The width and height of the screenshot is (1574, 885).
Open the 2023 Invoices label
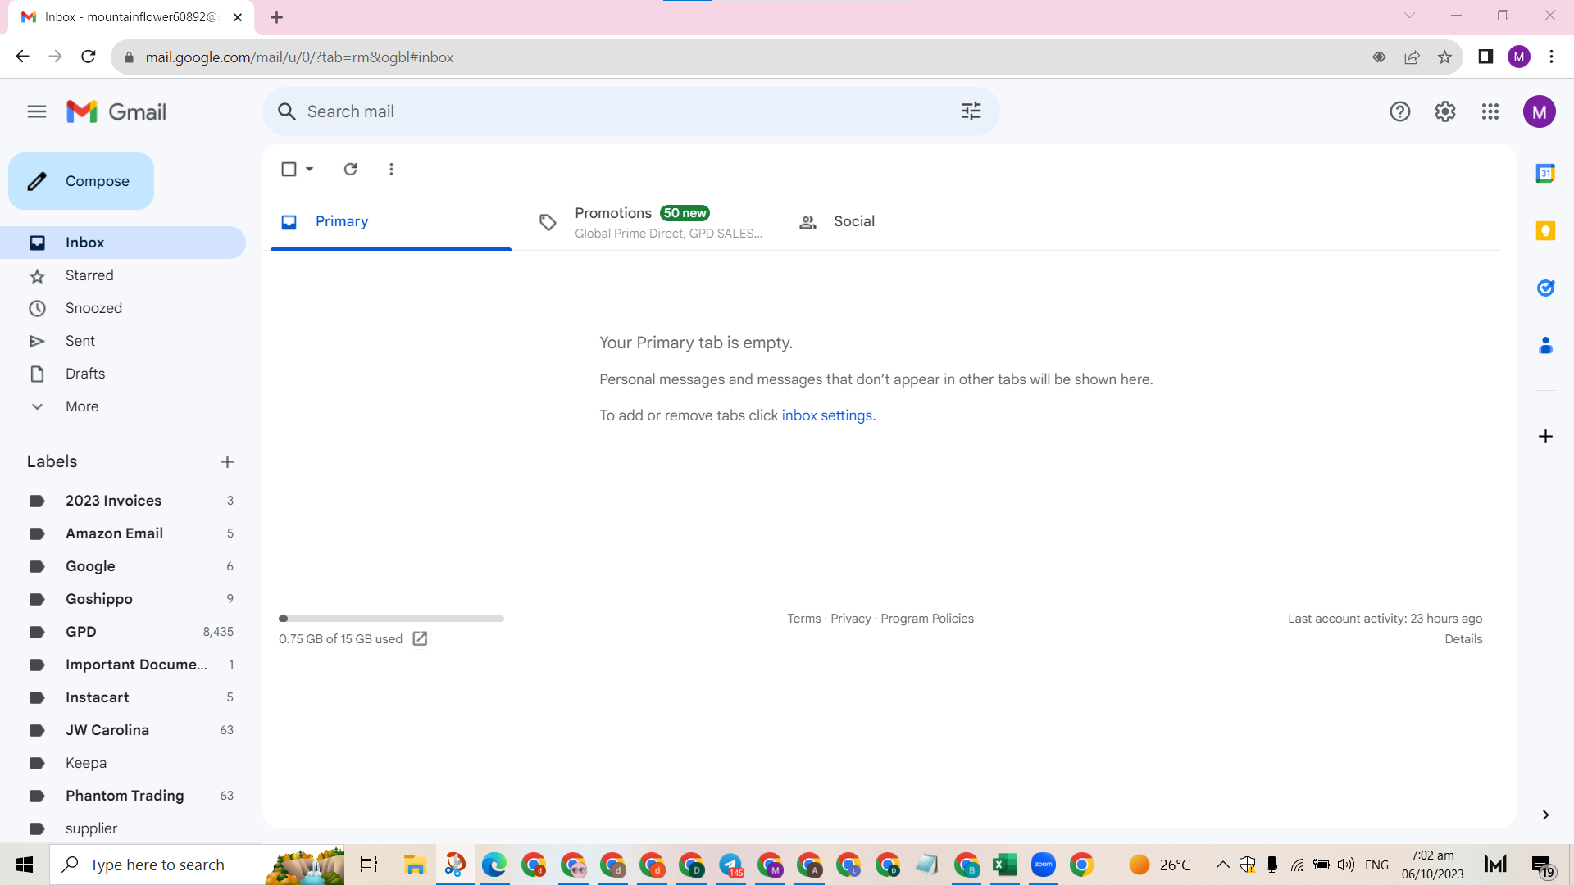pos(123,501)
